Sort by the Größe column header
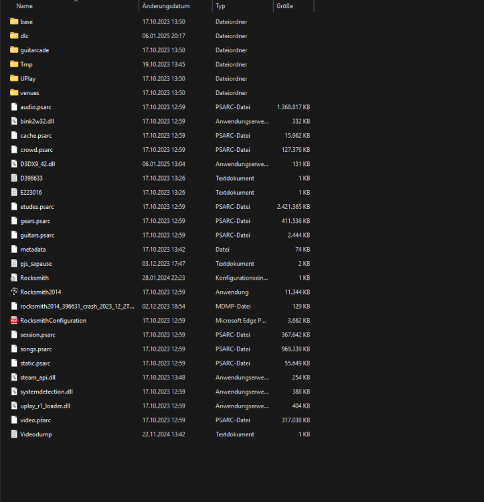The height and width of the screenshot is (502, 484). 285,6
